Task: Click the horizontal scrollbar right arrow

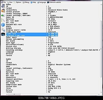Action: pyautogui.click(x=99, y=94)
